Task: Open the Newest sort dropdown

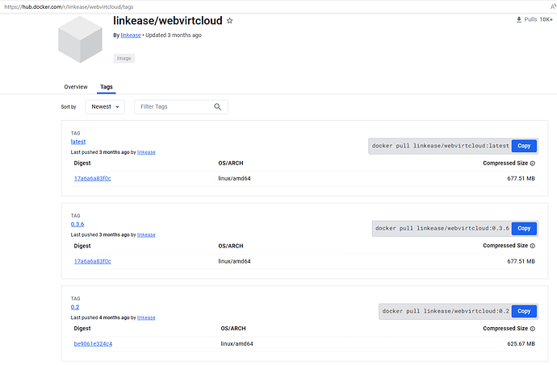Action: [105, 106]
